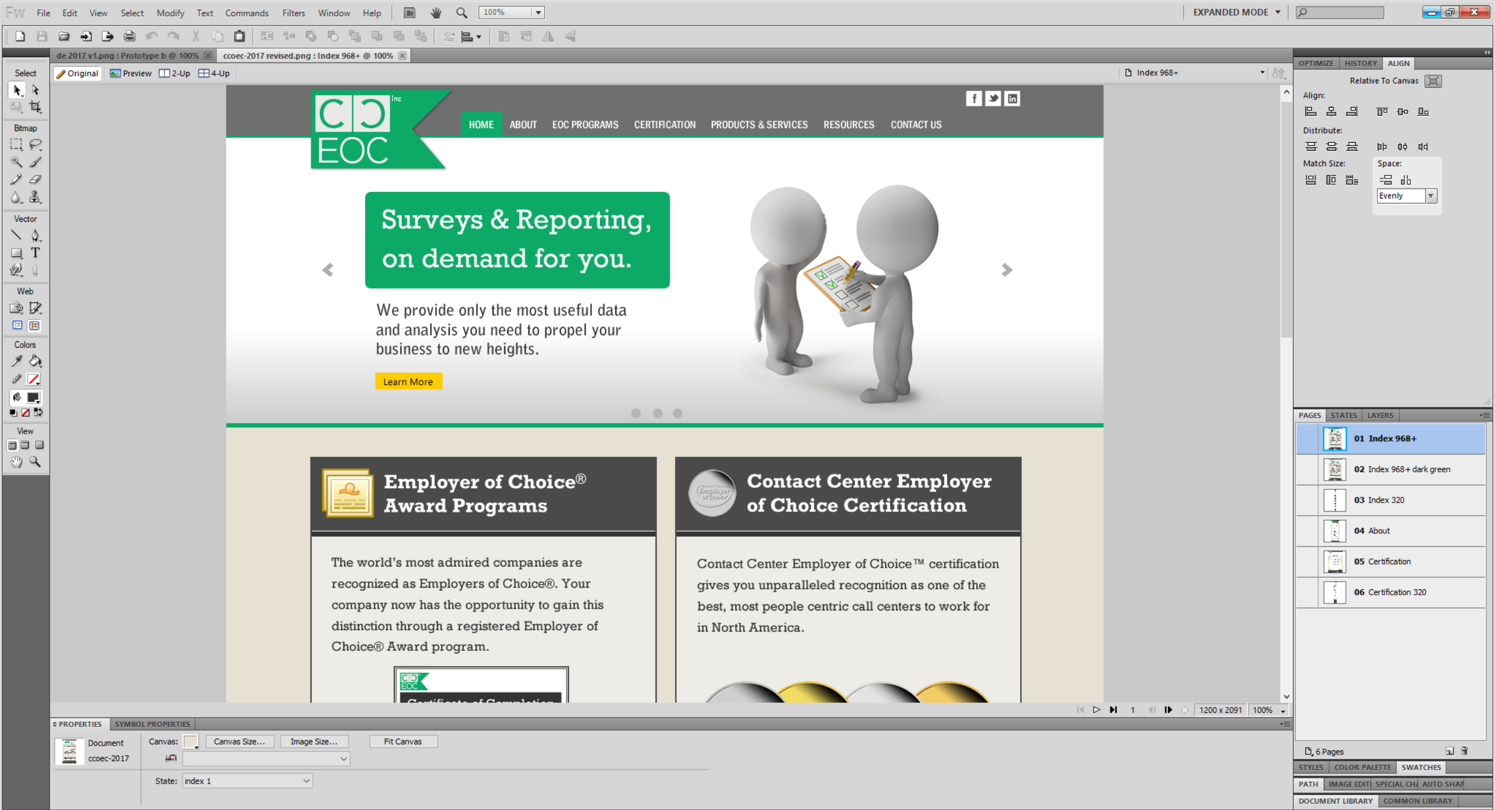Open the zoom level 100% dropdown
The image size is (1495, 810).
point(538,12)
